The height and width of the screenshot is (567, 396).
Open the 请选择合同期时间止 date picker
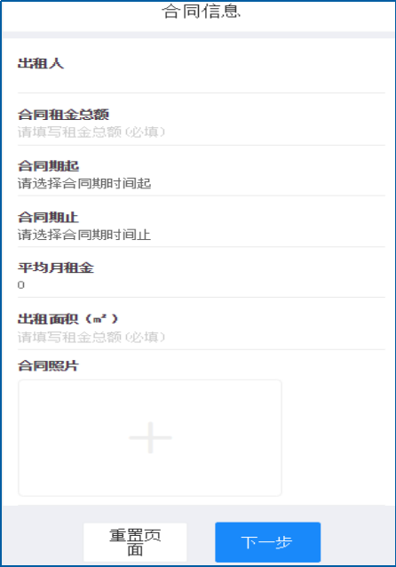click(x=202, y=235)
